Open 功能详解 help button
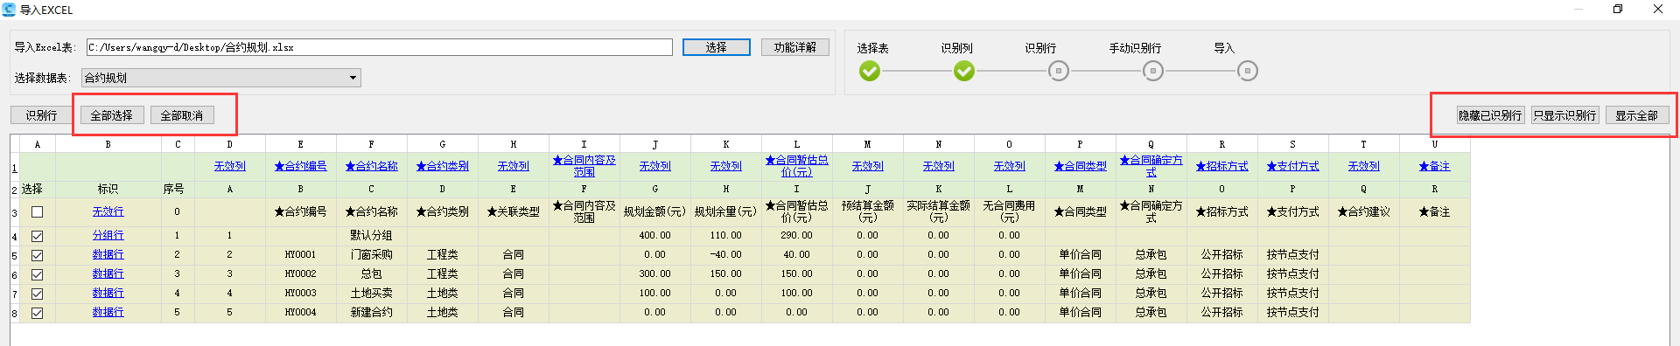Screen dimensions: 1680x346 (x=795, y=47)
